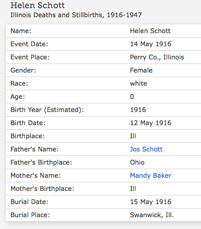Click the Helen Schott page heading
This screenshot has height=229, width=201.
tap(38, 5)
